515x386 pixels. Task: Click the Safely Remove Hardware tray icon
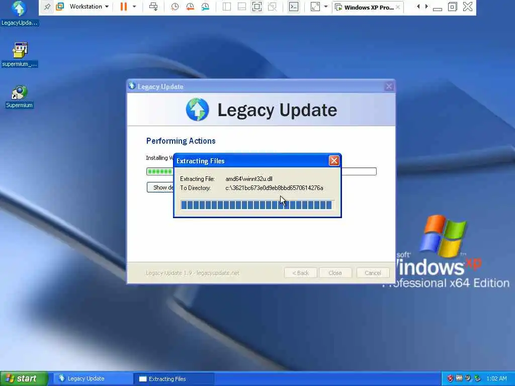point(478,378)
